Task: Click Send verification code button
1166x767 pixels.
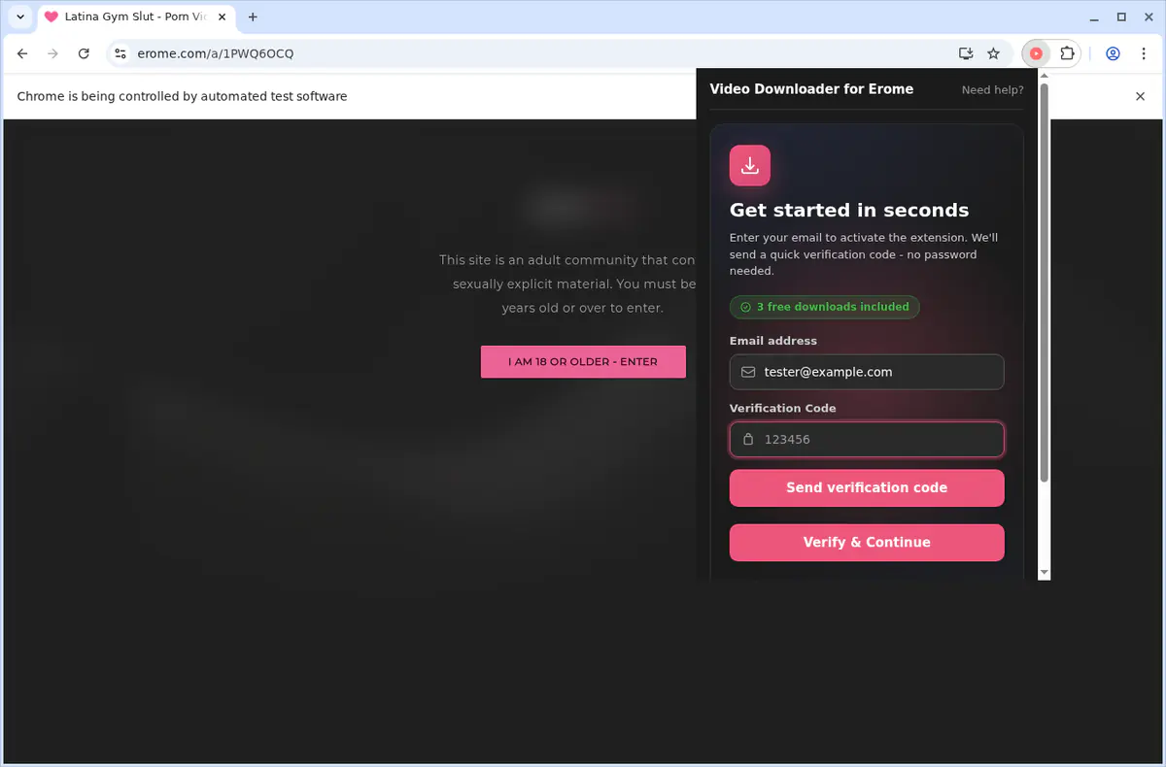Action: pyautogui.click(x=867, y=487)
